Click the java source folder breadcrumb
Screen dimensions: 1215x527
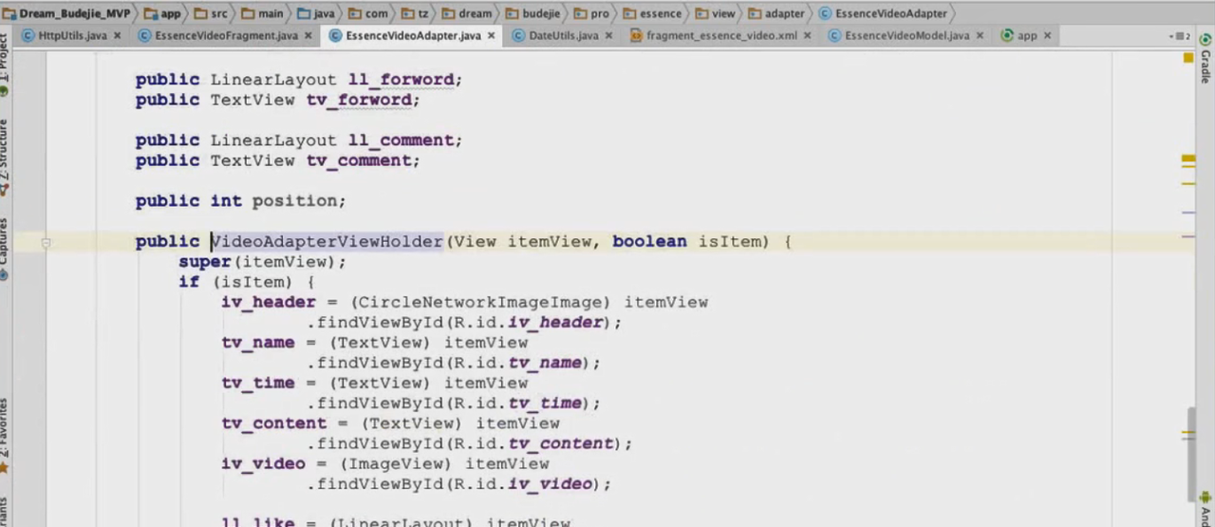316,13
